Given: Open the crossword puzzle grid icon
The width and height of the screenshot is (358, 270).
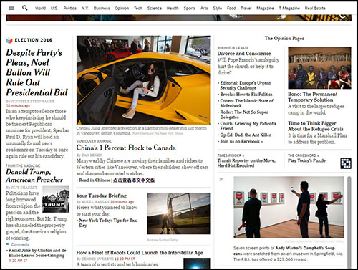Looking at the screenshot, I should click(x=346, y=163).
